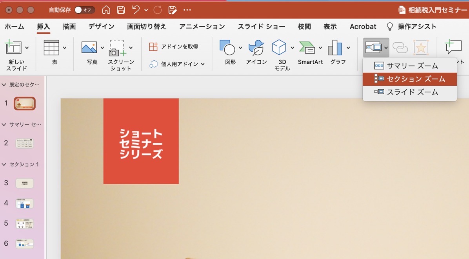Click the 相続税入門セミナー document title
The image size is (469, 259).
tap(437, 10)
